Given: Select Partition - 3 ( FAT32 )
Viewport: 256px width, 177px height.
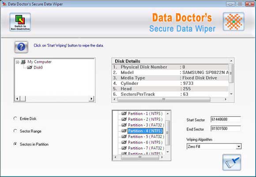Looking at the screenshot, I should point(146,125).
